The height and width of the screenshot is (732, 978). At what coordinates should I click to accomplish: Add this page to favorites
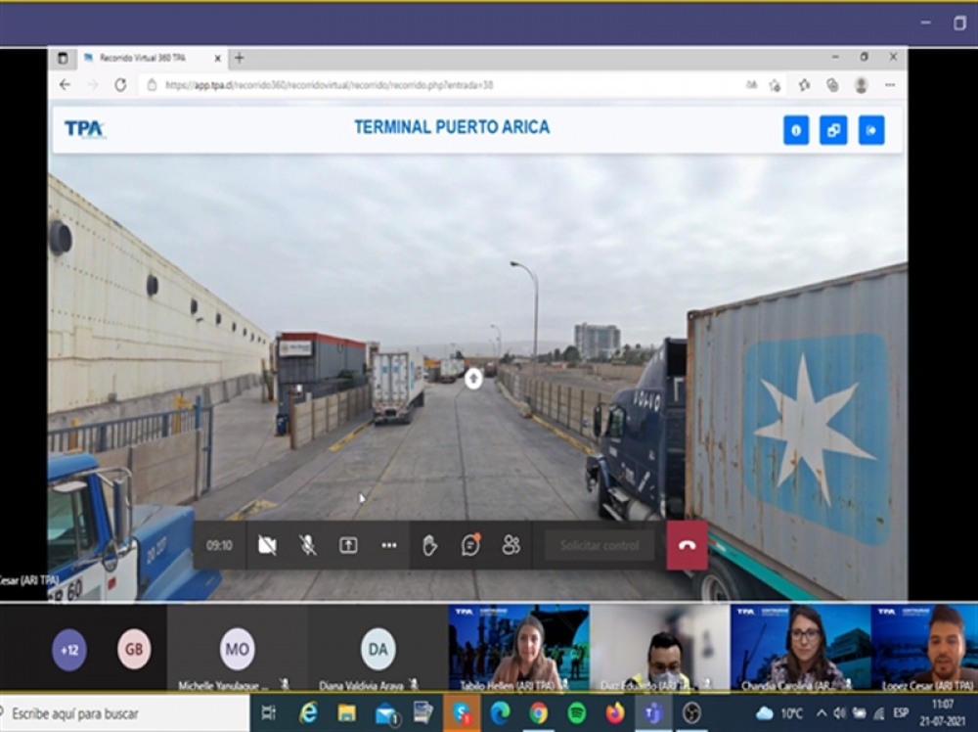click(776, 85)
